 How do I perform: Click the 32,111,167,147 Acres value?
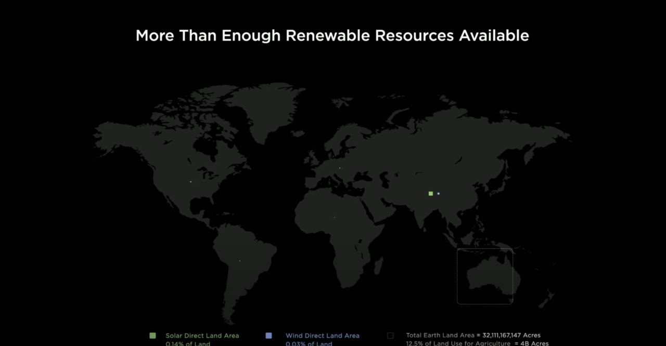coord(510,336)
